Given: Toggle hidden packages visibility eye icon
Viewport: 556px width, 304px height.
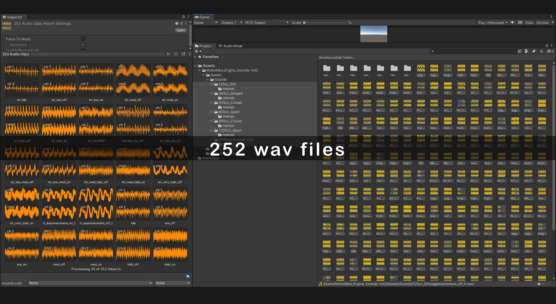Looking at the screenshot, I should click(x=550, y=51).
